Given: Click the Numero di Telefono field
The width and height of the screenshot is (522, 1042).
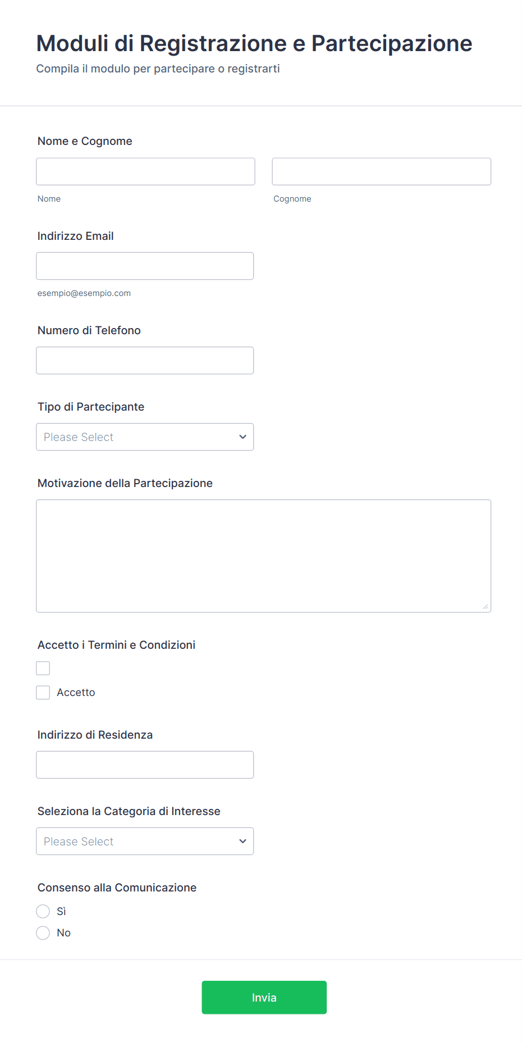Looking at the screenshot, I should [x=145, y=360].
